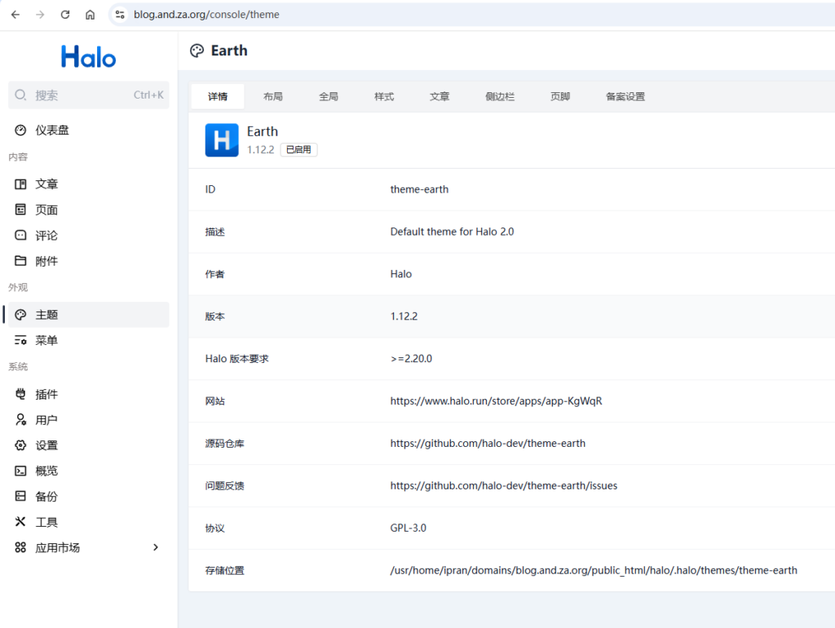Select the style (样式) tab
835x628 pixels.
click(384, 97)
